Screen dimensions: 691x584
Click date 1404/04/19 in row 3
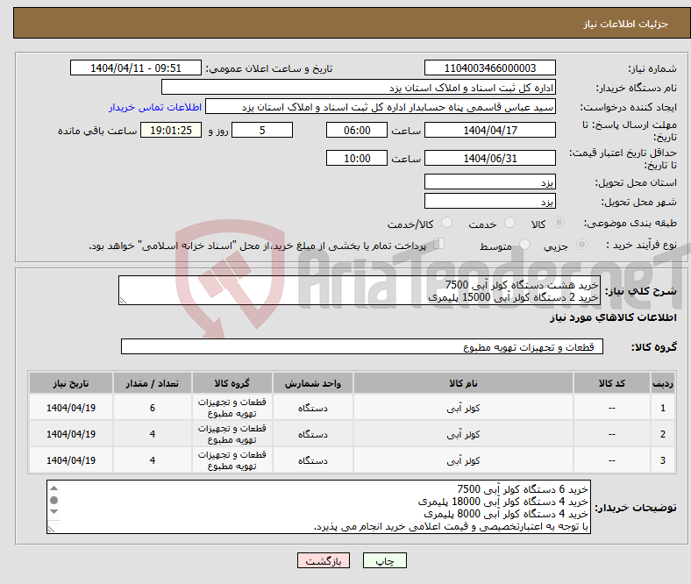pos(71,460)
